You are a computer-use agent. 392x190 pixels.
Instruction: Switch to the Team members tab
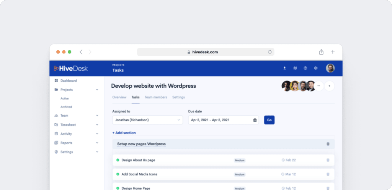point(156,97)
